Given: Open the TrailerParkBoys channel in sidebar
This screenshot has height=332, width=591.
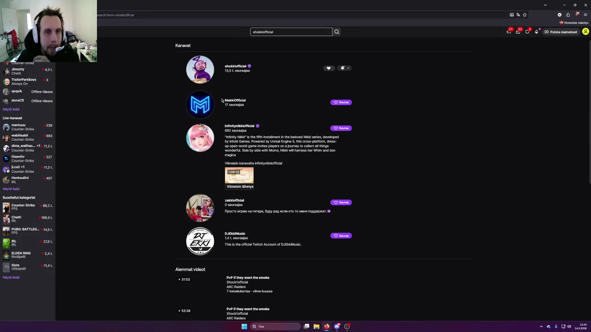Looking at the screenshot, I should click(x=28, y=82).
